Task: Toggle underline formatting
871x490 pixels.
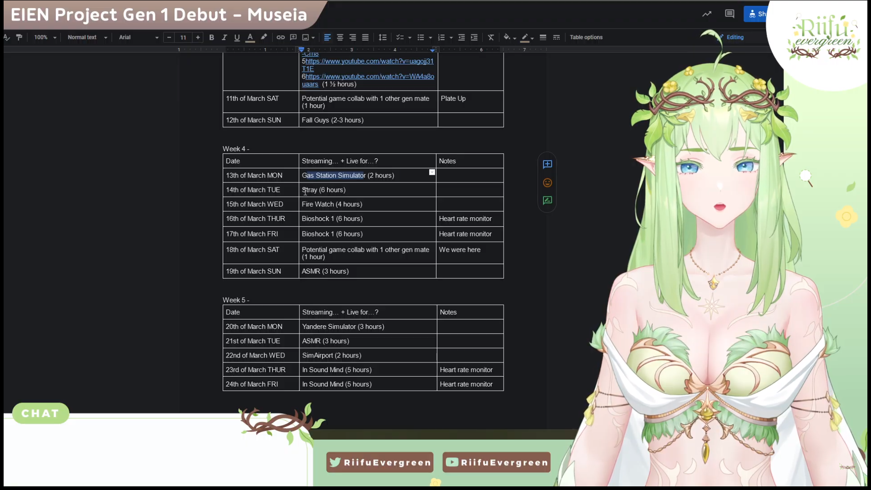Action: 237,37
